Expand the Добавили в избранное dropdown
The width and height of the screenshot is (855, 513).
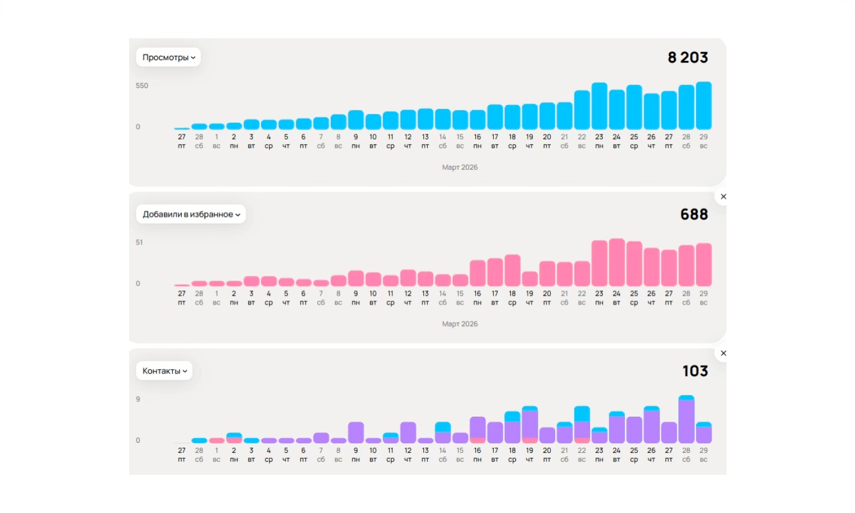tap(191, 214)
